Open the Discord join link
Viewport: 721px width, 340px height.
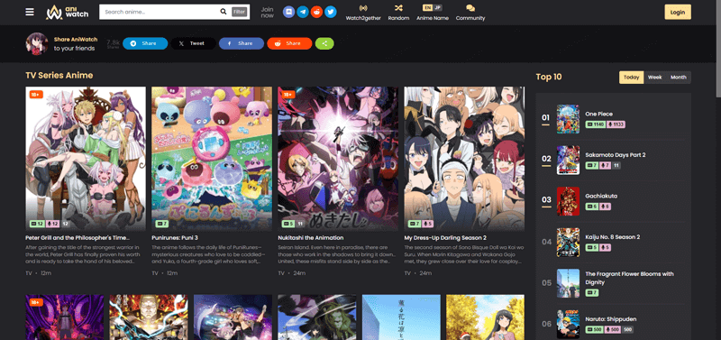tap(288, 12)
